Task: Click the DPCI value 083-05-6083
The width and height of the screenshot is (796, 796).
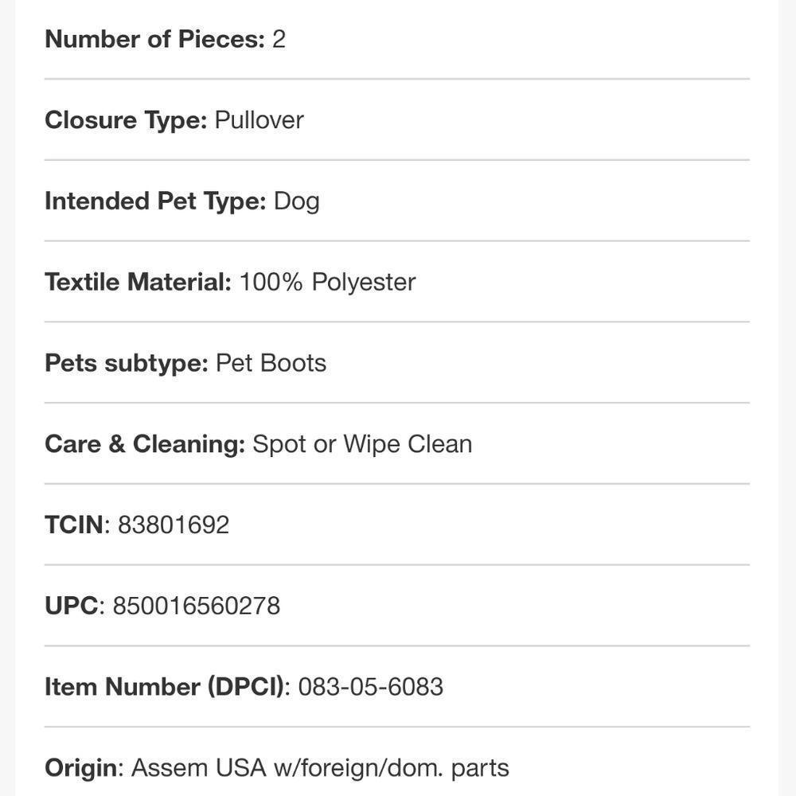Action: tap(370, 687)
